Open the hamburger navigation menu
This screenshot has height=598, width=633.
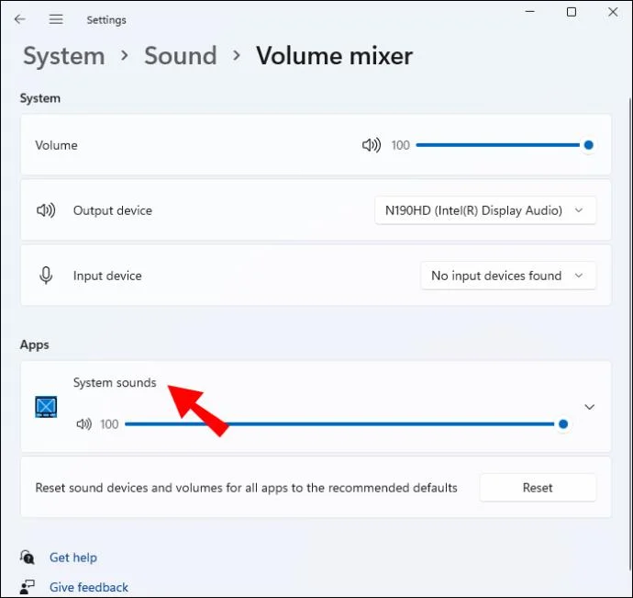tap(56, 19)
